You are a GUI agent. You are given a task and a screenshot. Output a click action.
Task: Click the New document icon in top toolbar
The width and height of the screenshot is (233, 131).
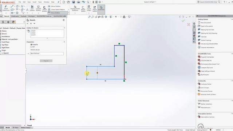pos(64,2)
